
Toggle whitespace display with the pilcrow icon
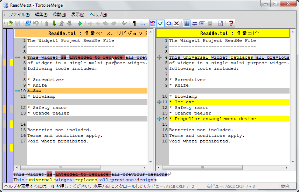134,23
